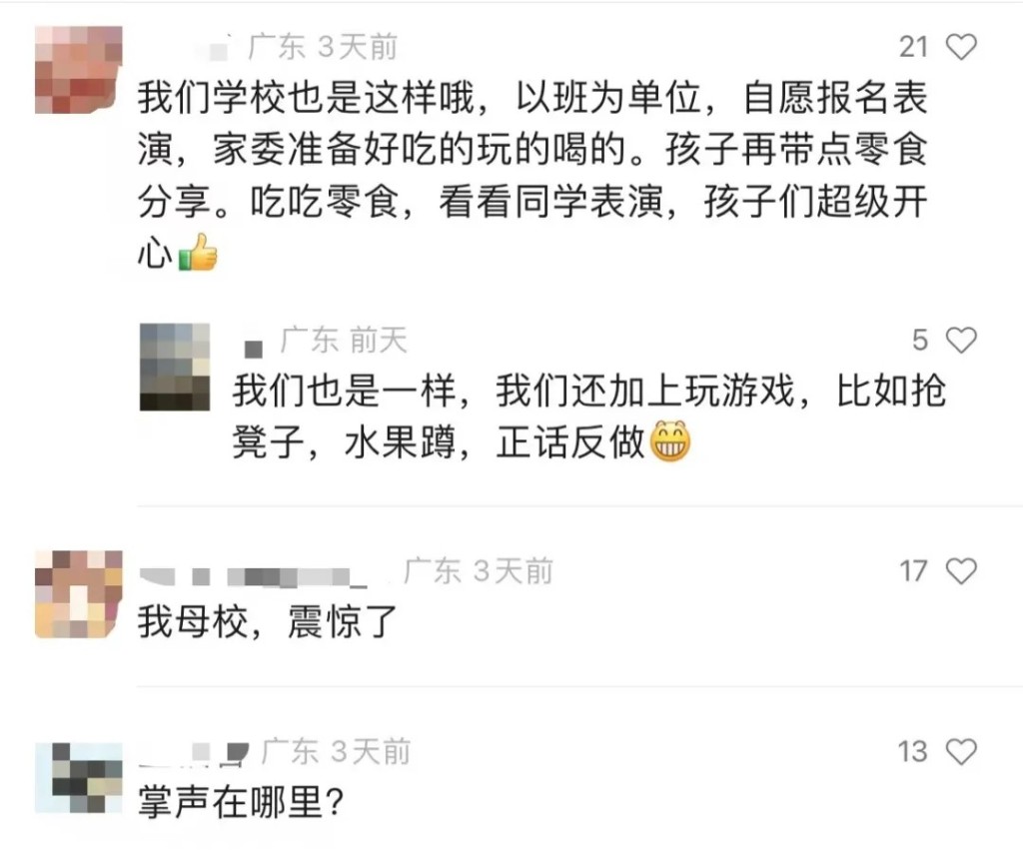Screen dimensions: 1023x861
Task: Tap the heart on the 抢凳子 reply
Action: pos(961,342)
